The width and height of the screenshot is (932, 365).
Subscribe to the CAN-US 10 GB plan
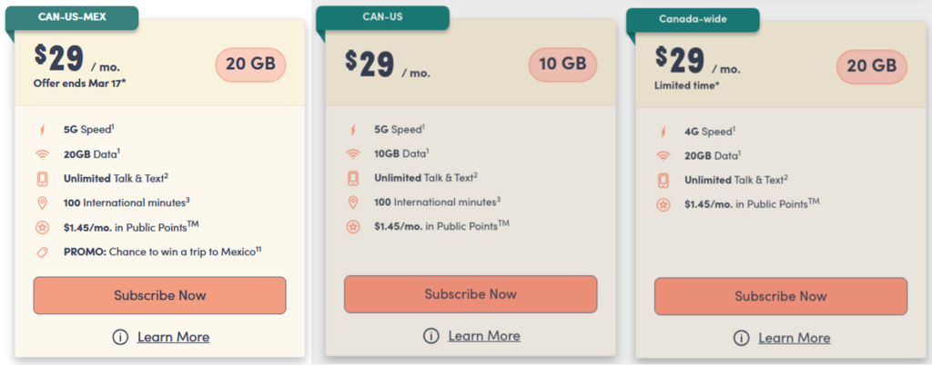click(470, 294)
